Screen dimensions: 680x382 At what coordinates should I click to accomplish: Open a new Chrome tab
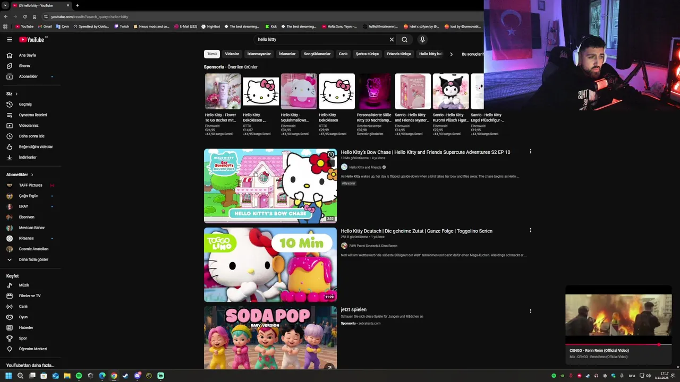pos(77,5)
